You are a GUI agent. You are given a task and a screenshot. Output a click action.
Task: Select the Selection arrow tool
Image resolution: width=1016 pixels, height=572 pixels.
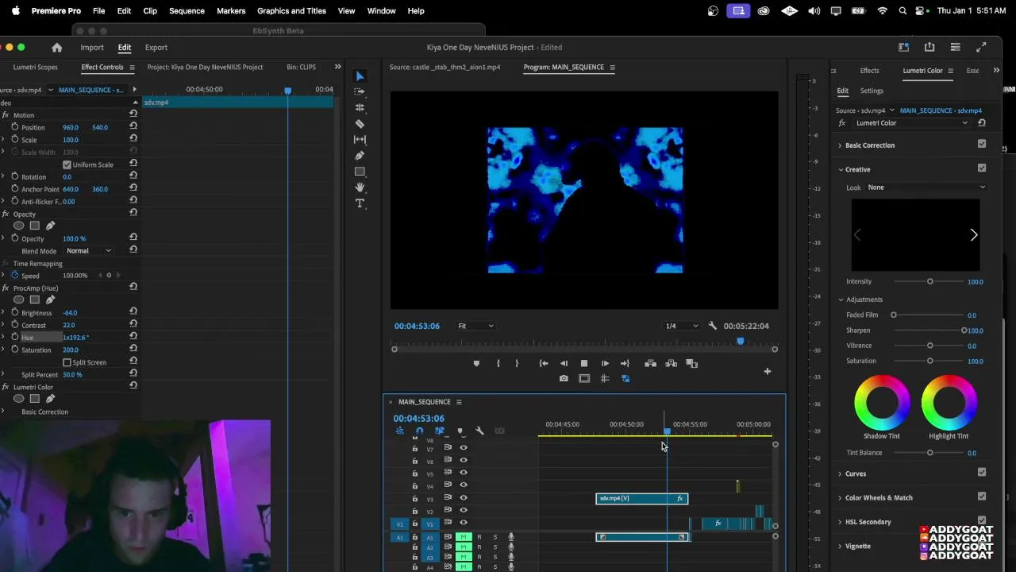pyautogui.click(x=360, y=76)
